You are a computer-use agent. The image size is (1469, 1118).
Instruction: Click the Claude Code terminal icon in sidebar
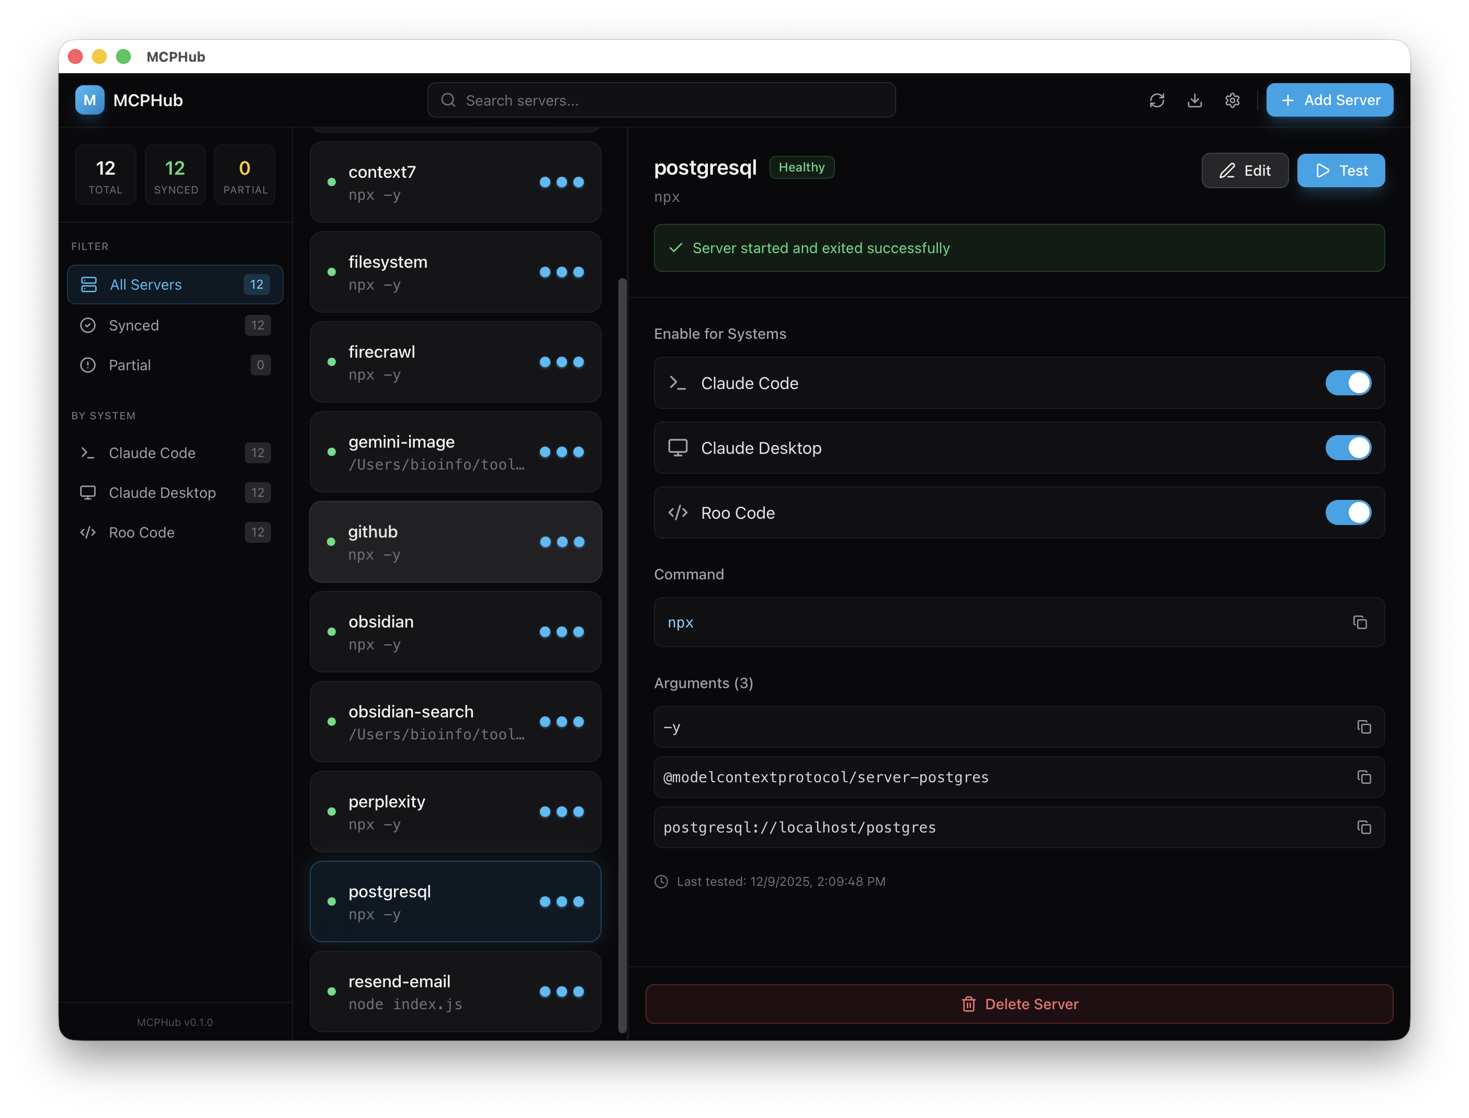[x=87, y=452]
